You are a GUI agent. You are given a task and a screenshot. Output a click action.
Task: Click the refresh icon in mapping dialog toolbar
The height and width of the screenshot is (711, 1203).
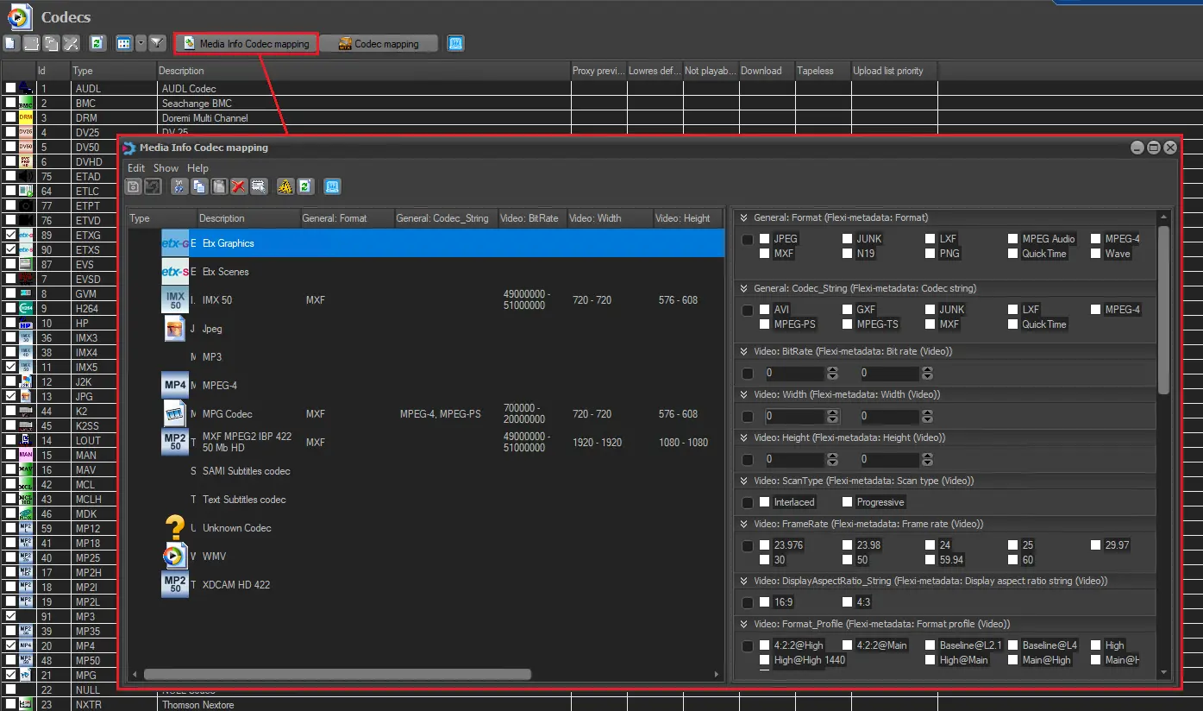[305, 186]
